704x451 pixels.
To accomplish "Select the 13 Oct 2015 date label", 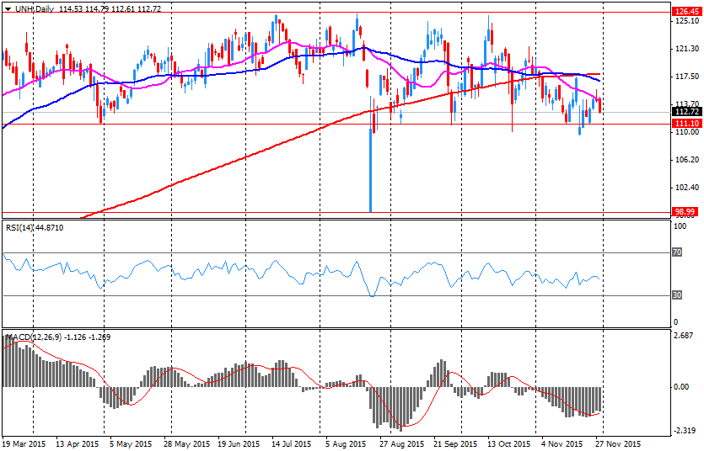I will tap(509, 443).
